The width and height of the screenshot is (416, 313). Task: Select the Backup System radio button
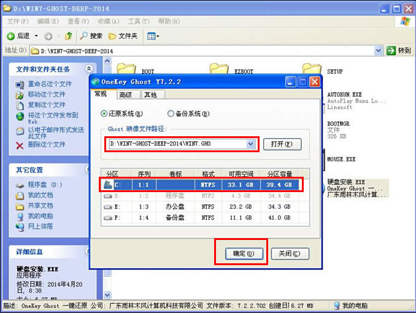pos(171,114)
